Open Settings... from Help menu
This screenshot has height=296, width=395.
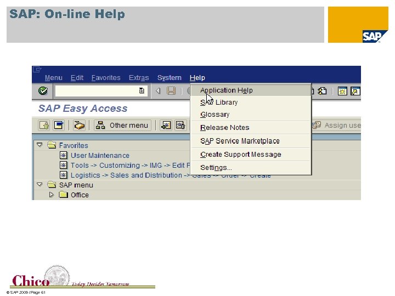pos(251,168)
